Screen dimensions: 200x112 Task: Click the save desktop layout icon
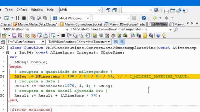pyautogui.click(x=108, y=10)
